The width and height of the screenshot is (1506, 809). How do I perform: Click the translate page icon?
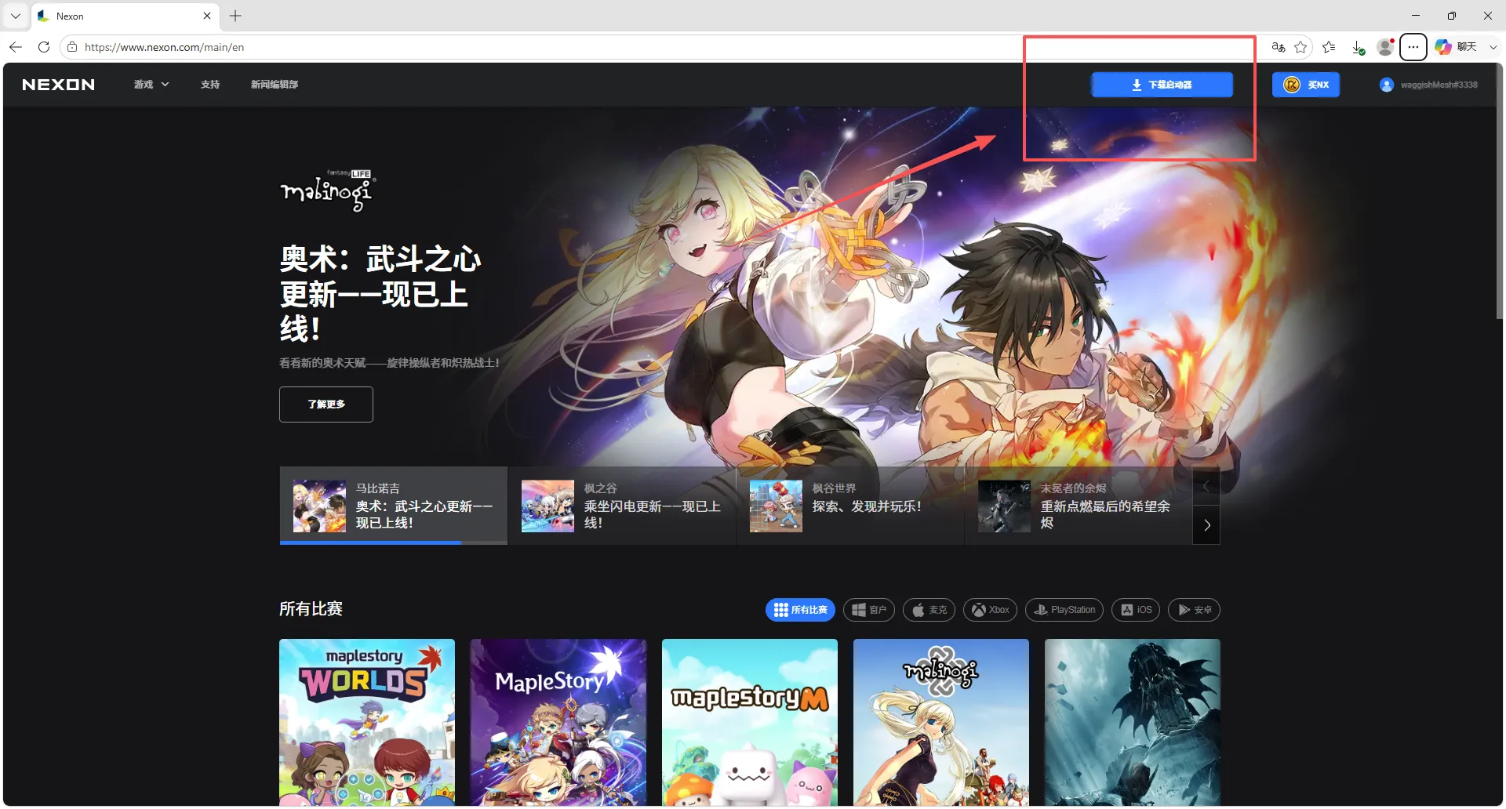click(x=1279, y=47)
